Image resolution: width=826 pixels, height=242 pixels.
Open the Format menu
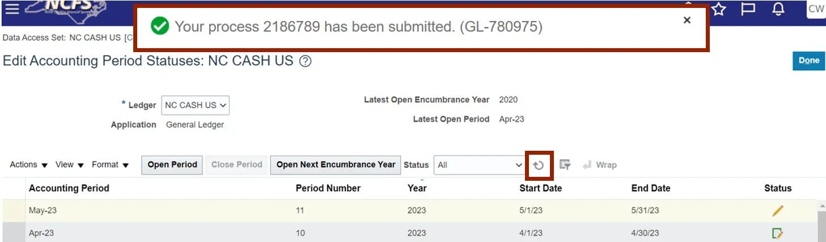pos(110,165)
